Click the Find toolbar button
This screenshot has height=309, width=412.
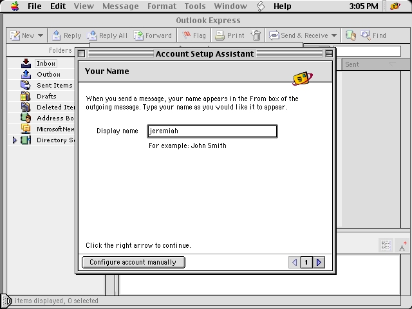click(x=373, y=35)
